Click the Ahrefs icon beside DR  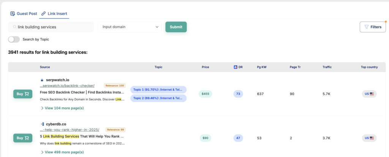pyautogui.click(x=236, y=67)
